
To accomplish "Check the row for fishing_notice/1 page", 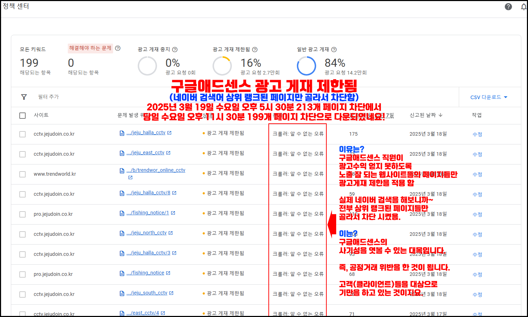I will pyautogui.click(x=22, y=214).
